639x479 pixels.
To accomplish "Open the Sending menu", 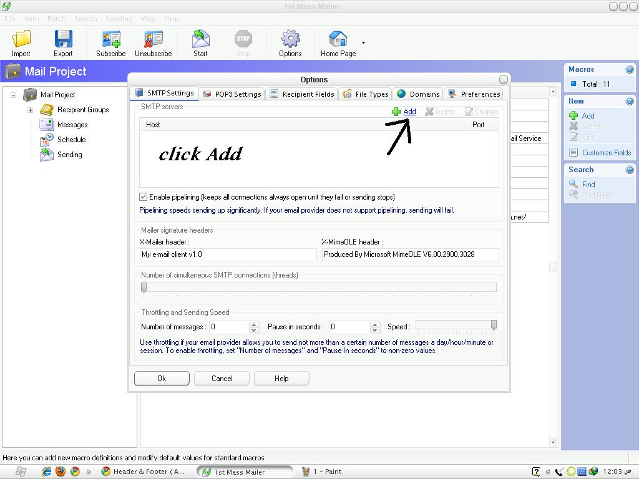I will pos(119,19).
